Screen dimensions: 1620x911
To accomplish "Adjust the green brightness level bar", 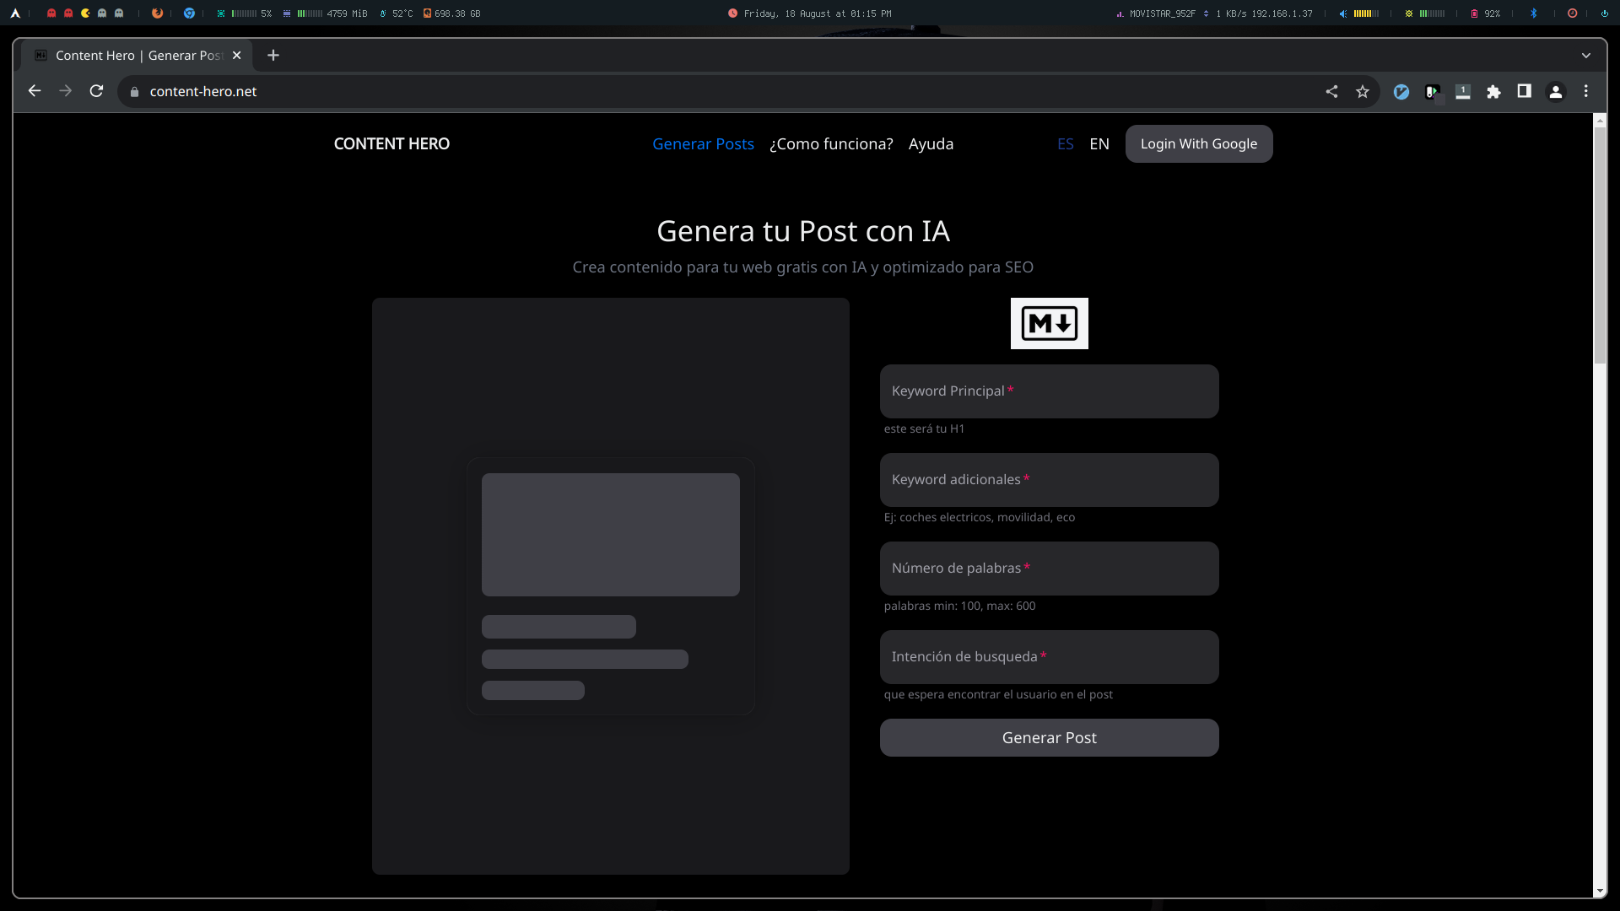I will [1432, 13].
